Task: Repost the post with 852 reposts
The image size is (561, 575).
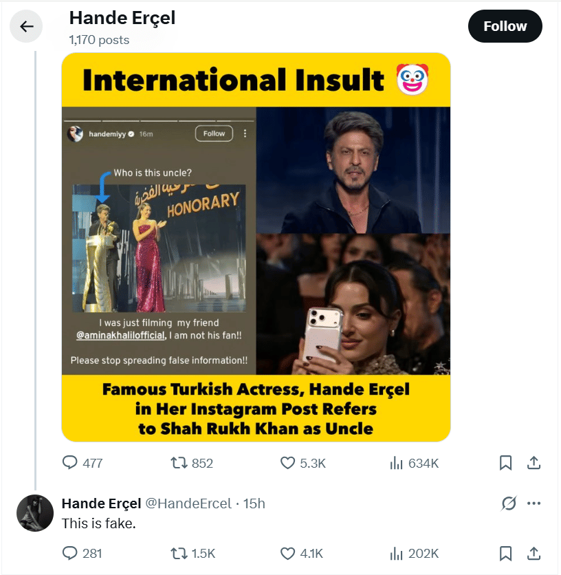Action: tap(191, 463)
